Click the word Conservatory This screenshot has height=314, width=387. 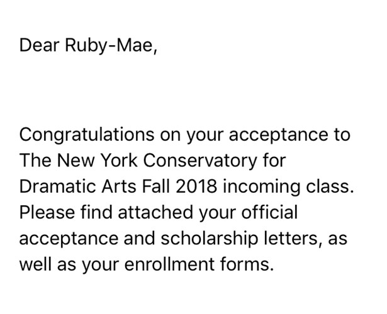pos(200,160)
